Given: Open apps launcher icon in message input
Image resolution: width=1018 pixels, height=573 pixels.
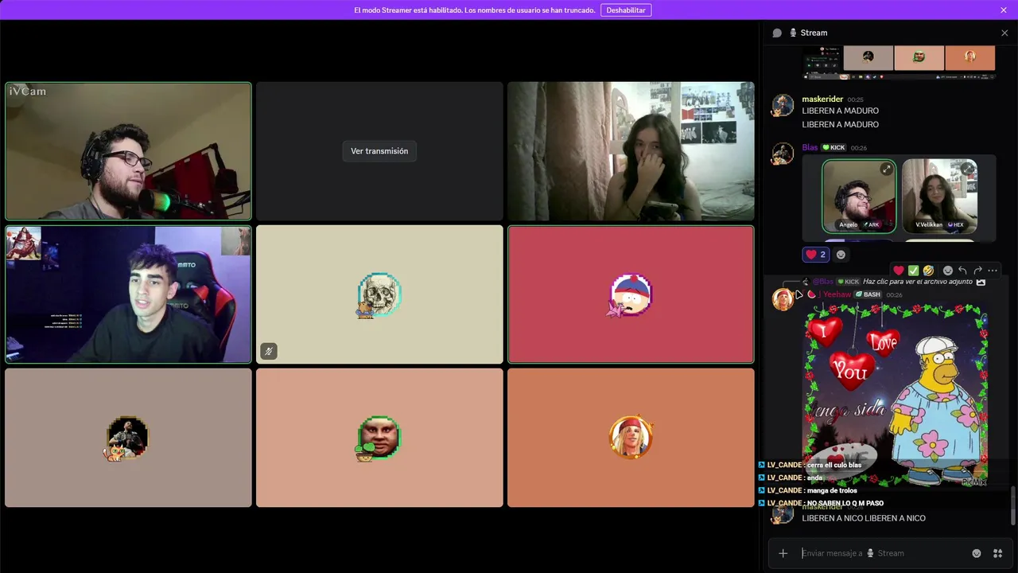Looking at the screenshot, I should click(x=998, y=553).
